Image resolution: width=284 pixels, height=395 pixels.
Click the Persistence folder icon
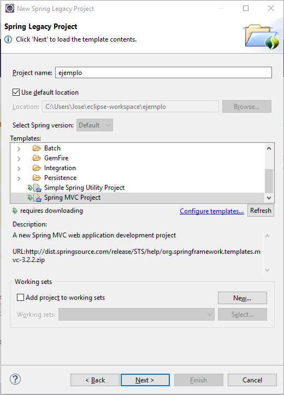(37, 178)
